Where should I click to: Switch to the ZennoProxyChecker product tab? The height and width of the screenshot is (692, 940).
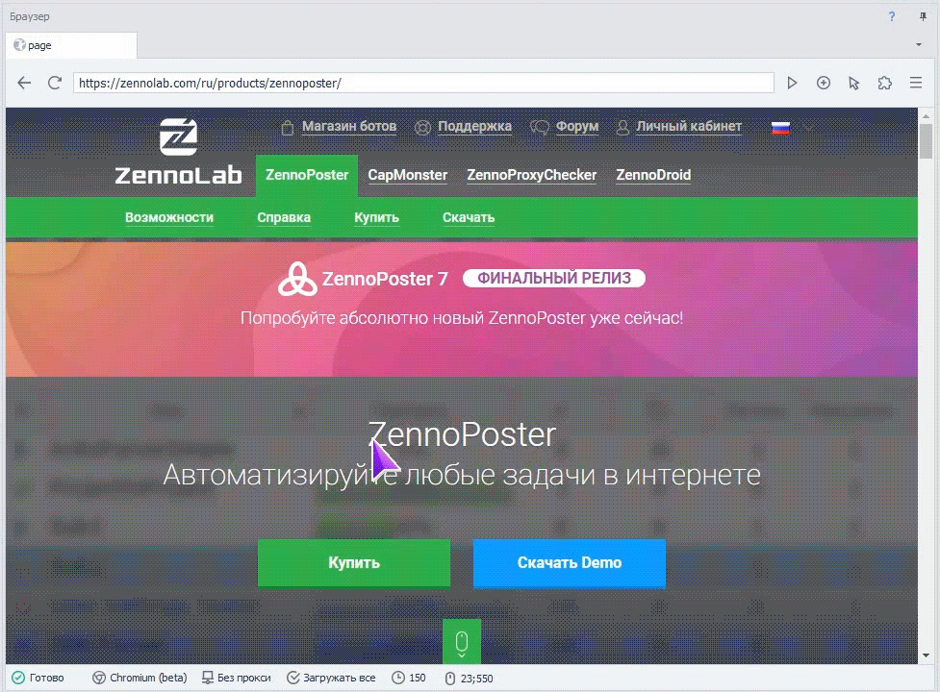pos(532,175)
